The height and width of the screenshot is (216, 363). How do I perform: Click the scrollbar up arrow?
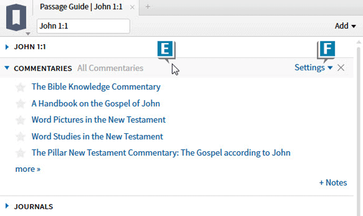coord(358,42)
